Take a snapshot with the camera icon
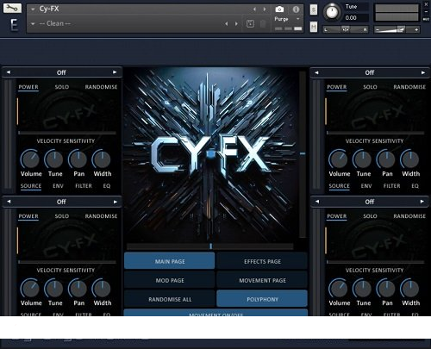Screen dimensions: 431x349 tap(279, 9)
